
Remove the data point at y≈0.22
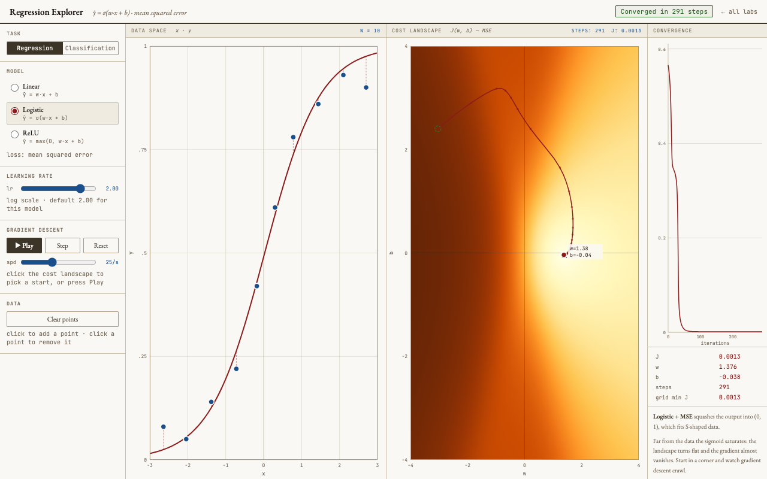pyautogui.click(x=236, y=369)
